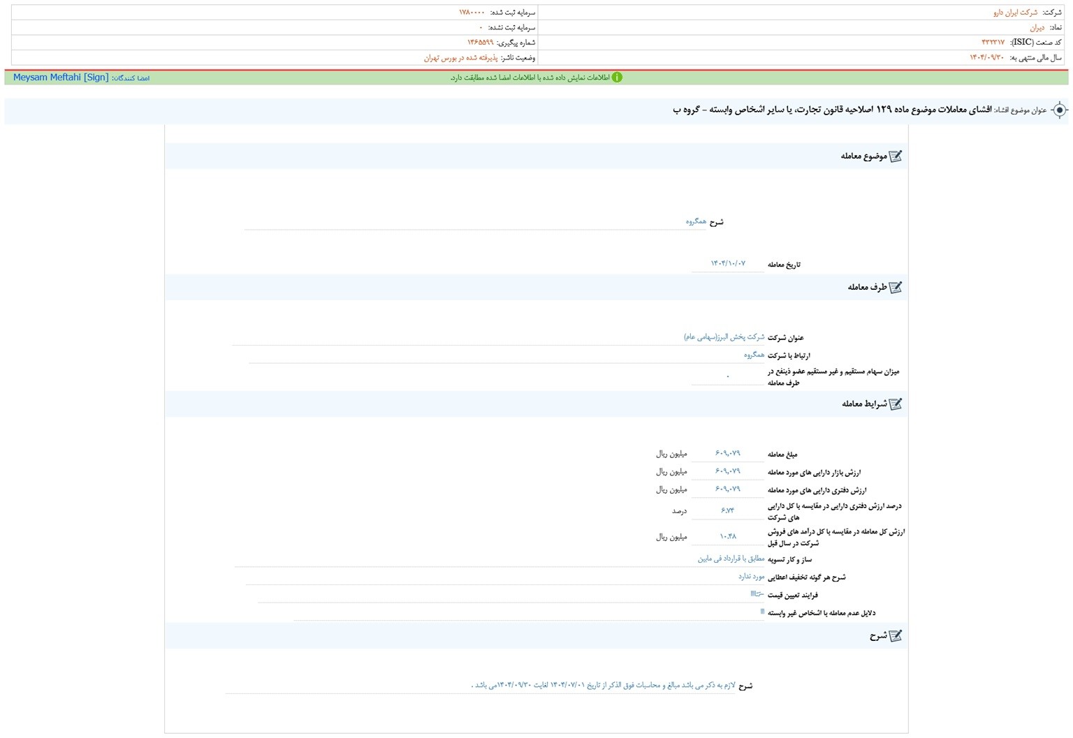Click the فرایند تعیین قیمت field value
The image size is (1073, 738).
[757, 595]
